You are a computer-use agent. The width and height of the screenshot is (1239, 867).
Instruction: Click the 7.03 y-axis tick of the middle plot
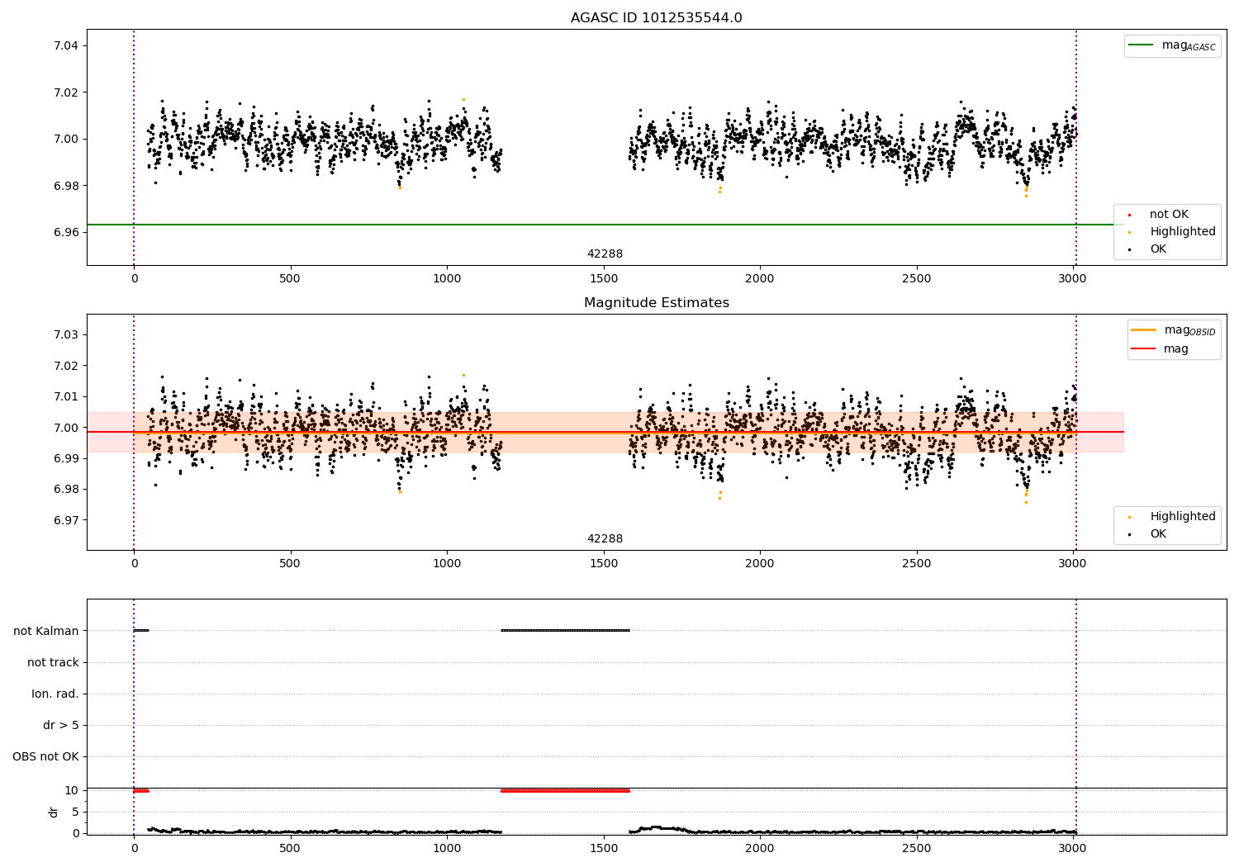tap(65, 334)
